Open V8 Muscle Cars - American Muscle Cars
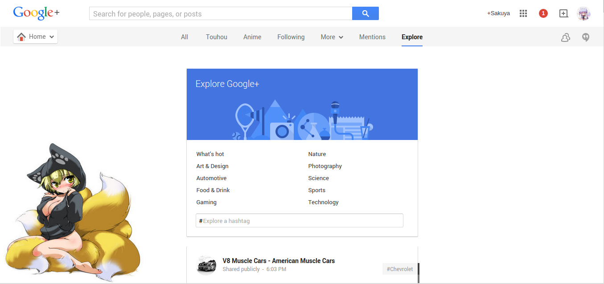The width and height of the screenshot is (604, 284). [x=279, y=261]
